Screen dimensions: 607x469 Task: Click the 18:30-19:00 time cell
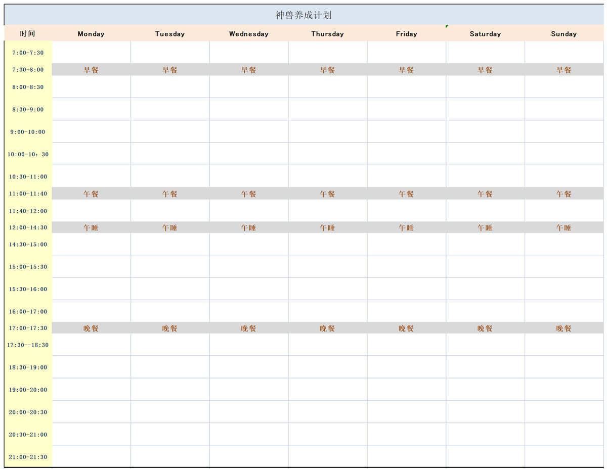pos(28,367)
